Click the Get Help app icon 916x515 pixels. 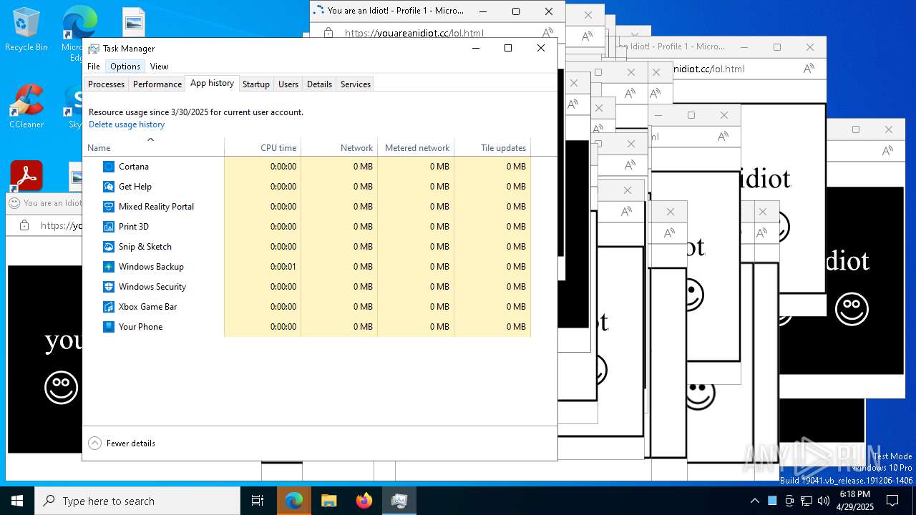point(109,187)
